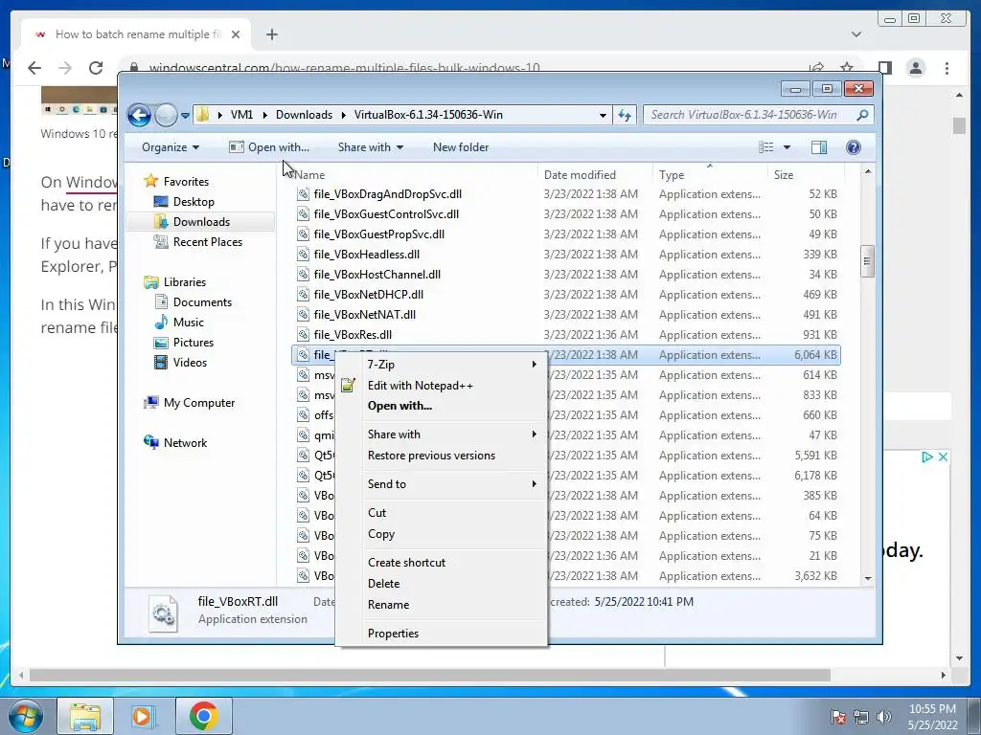Screen dimensions: 981x735
Task: Choose Create shortcut
Action: tap(442, 563)
